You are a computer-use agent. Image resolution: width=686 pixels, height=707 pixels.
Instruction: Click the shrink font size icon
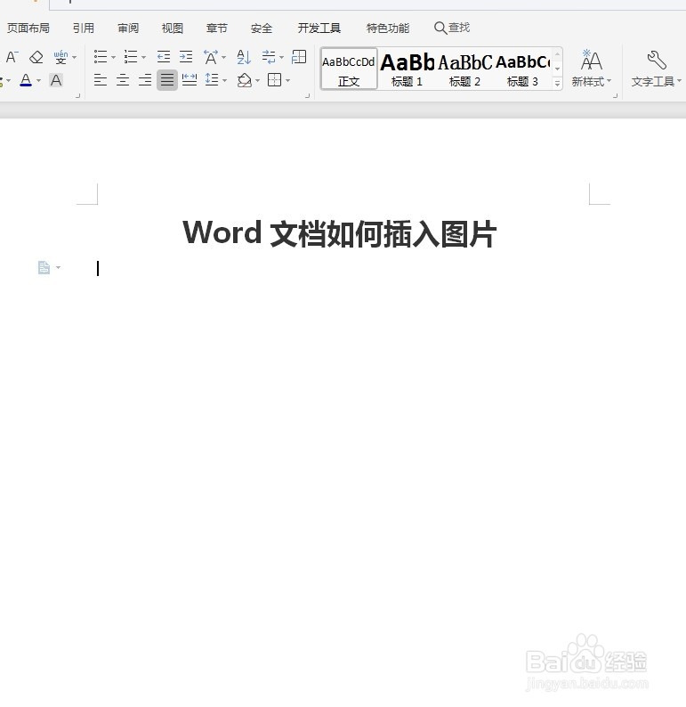(x=12, y=57)
